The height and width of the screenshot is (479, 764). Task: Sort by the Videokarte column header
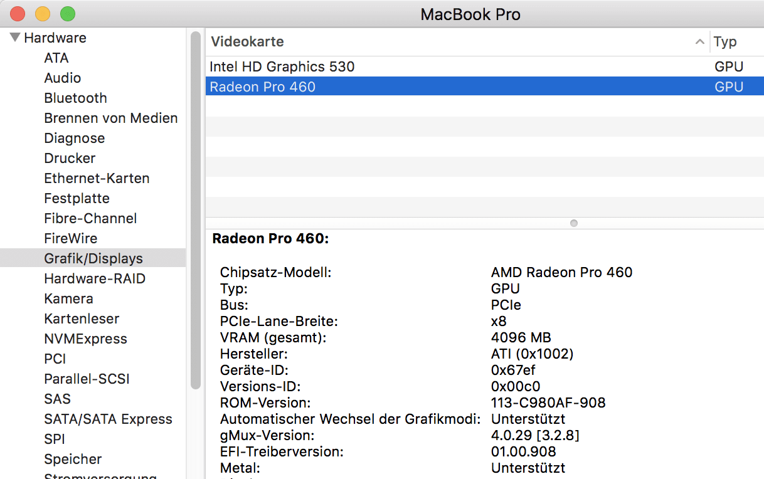coord(247,42)
